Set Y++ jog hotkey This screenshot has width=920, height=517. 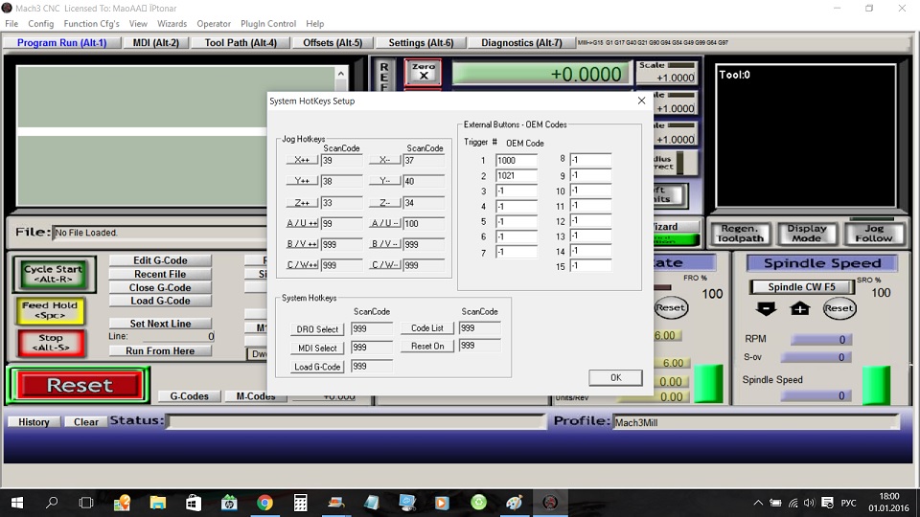302,181
